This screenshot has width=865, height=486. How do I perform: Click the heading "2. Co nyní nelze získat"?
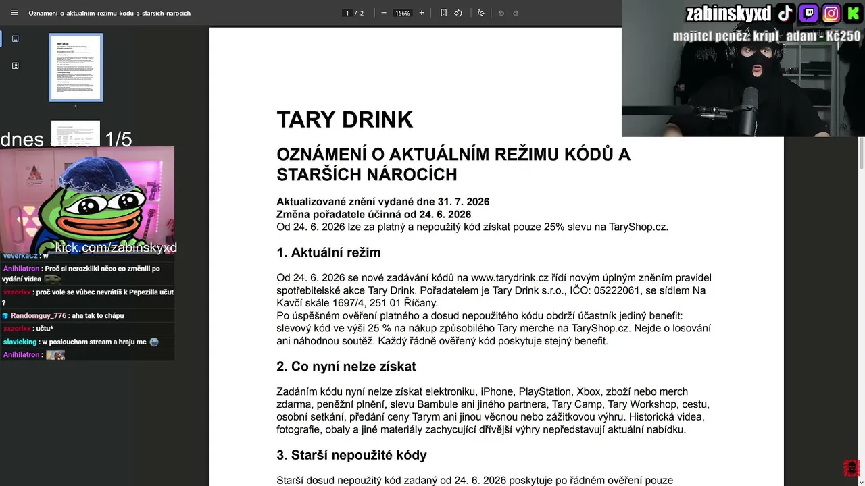[346, 367]
